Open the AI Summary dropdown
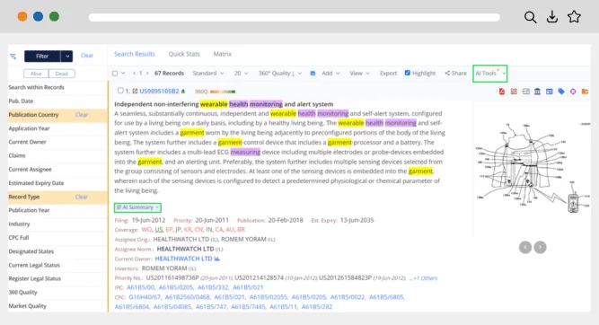 tap(137, 207)
